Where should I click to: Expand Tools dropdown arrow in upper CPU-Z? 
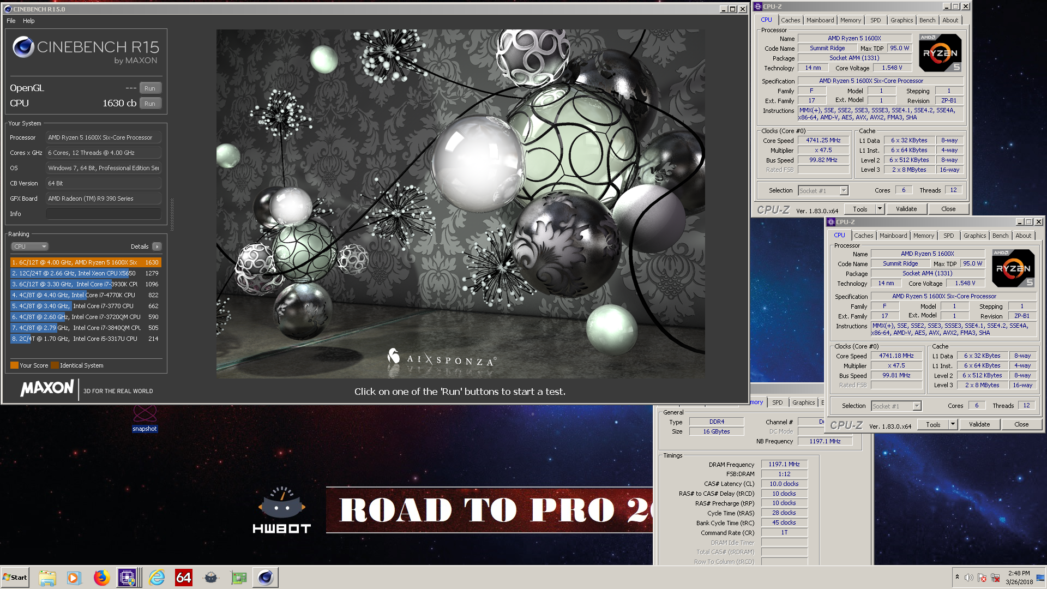(879, 209)
